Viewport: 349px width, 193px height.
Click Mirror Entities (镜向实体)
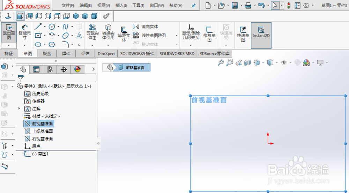point(146,27)
